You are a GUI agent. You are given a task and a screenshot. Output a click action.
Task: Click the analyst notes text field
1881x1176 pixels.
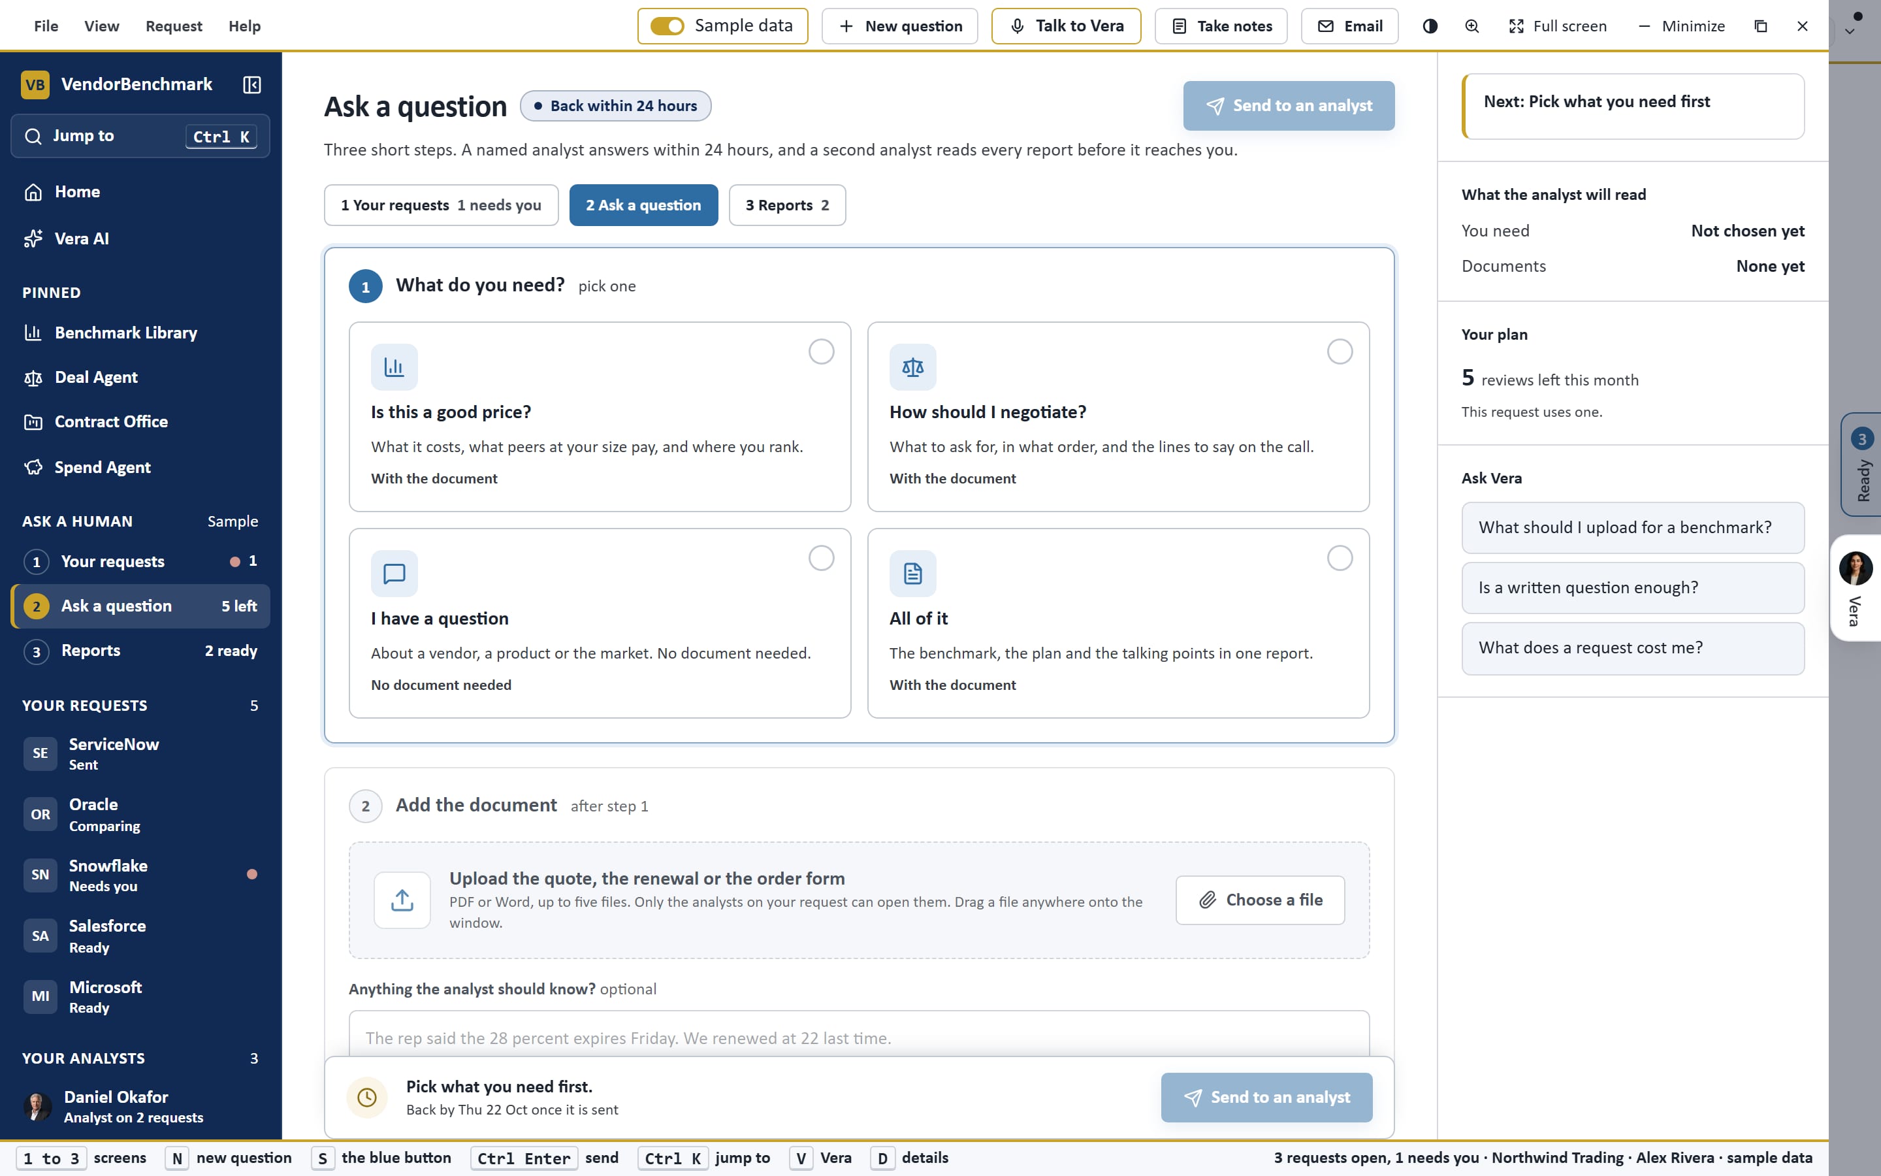click(x=859, y=1036)
